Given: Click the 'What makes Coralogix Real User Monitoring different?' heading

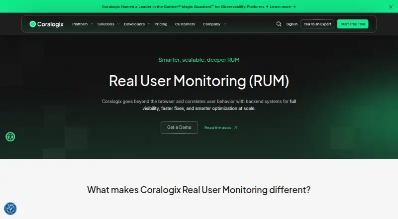Looking at the screenshot, I should (x=199, y=190).
